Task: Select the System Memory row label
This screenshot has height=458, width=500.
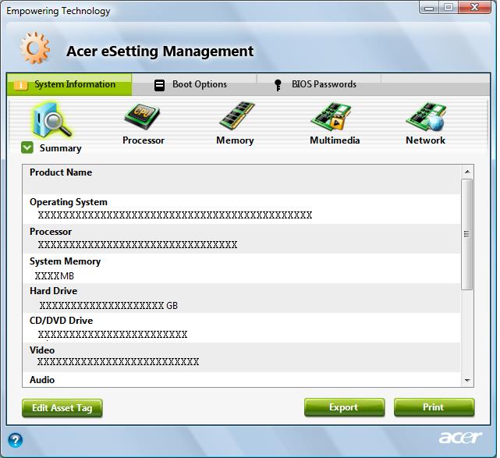Action: click(65, 261)
